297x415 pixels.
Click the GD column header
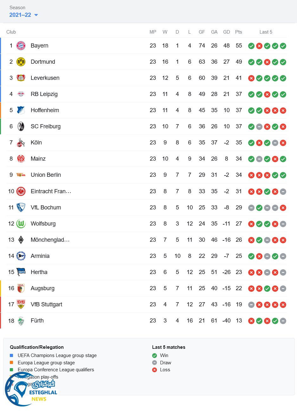click(226, 32)
